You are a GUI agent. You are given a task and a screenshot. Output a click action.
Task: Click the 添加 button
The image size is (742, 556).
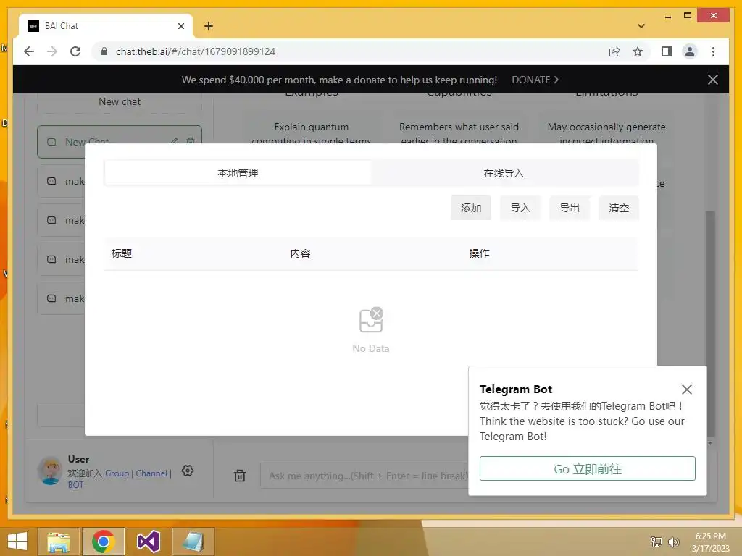(471, 208)
